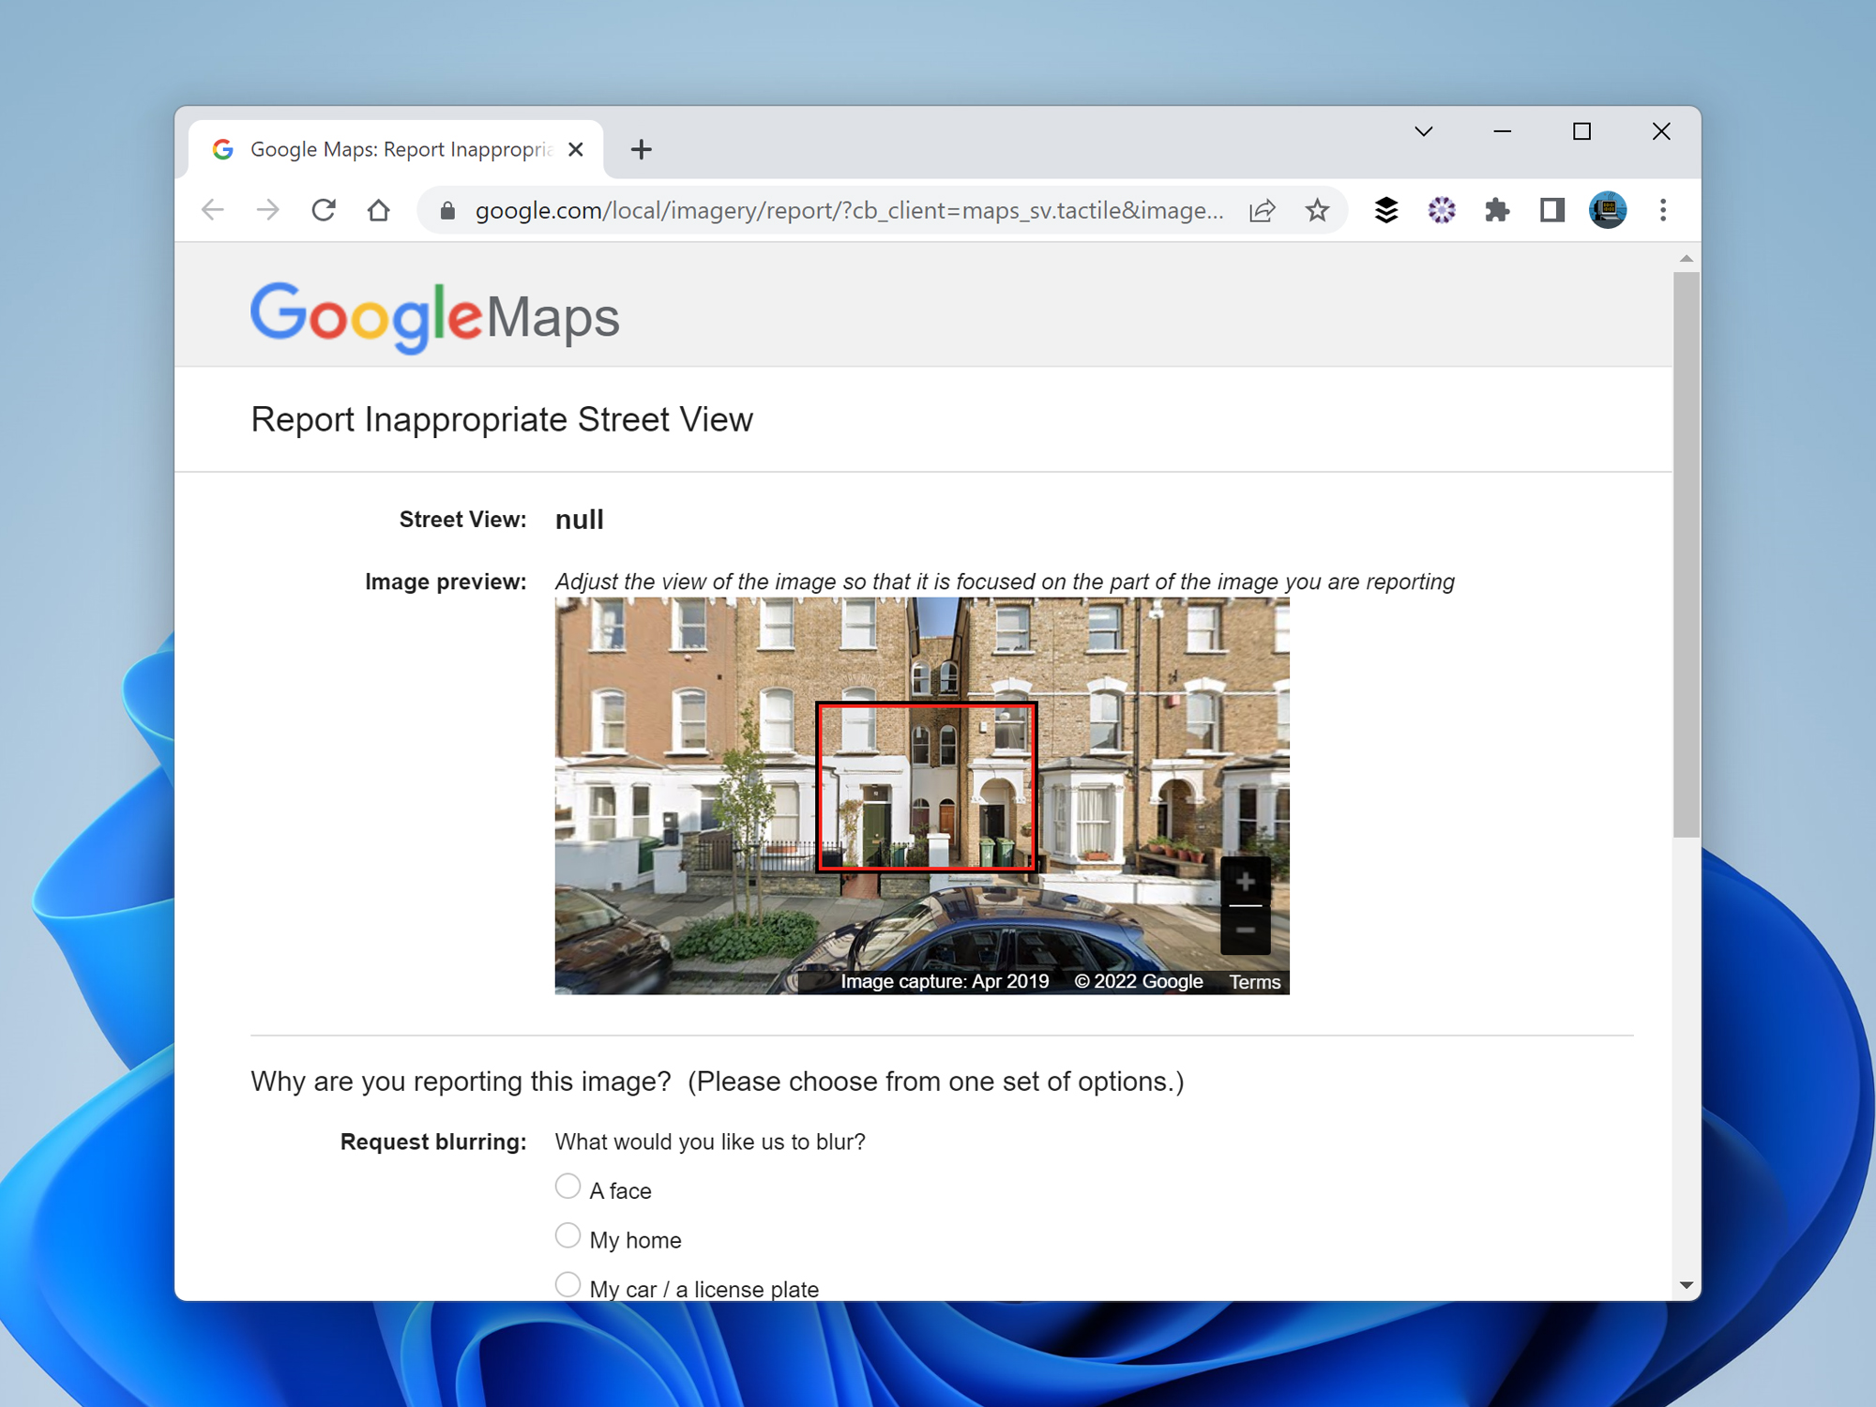Reload the current page
Screen dimensions: 1876x1407
[x=323, y=209]
